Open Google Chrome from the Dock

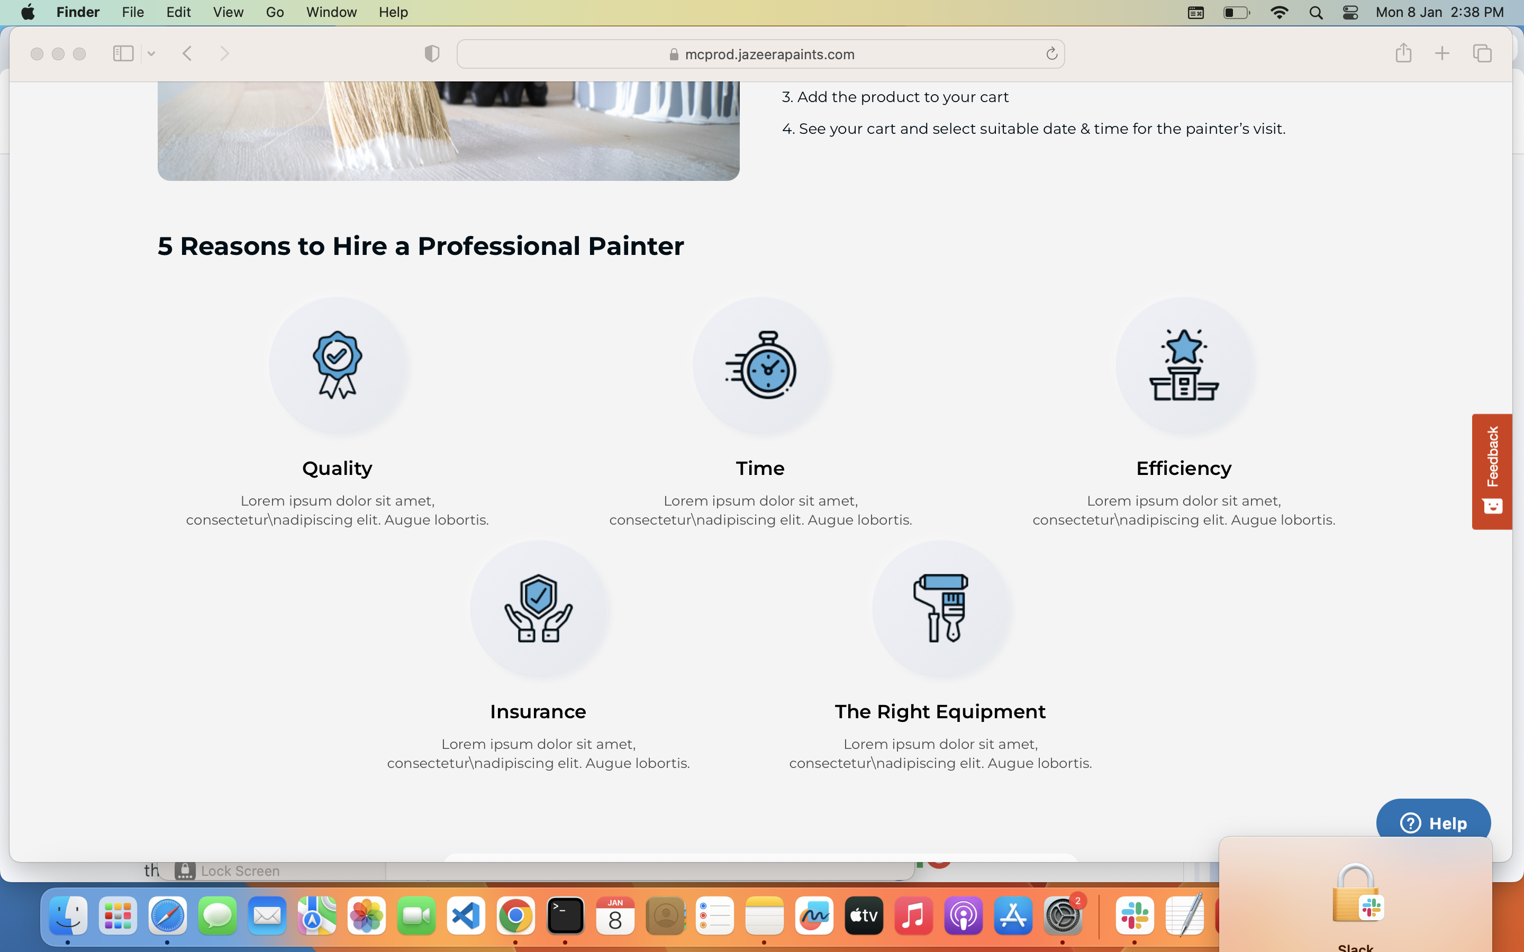click(x=516, y=916)
